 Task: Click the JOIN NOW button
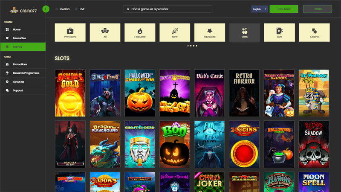click(x=284, y=9)
